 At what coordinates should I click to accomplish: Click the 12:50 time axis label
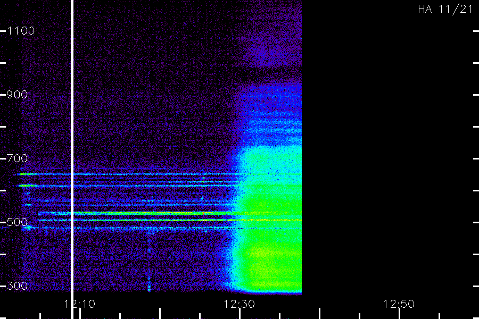399,304
